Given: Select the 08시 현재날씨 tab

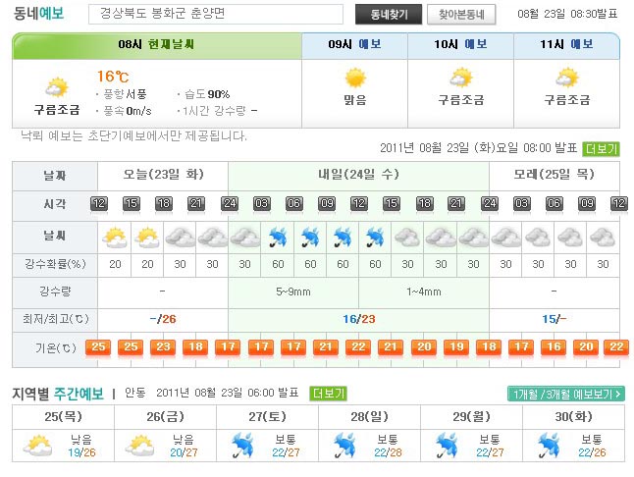Looking at the screenshot, I should coord(156,44).
